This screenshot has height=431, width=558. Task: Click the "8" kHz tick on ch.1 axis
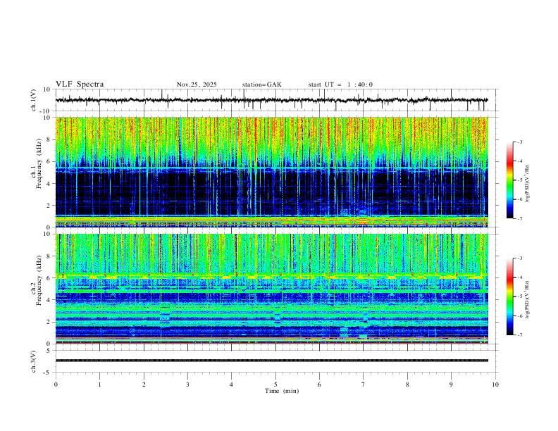click(49, 139)
